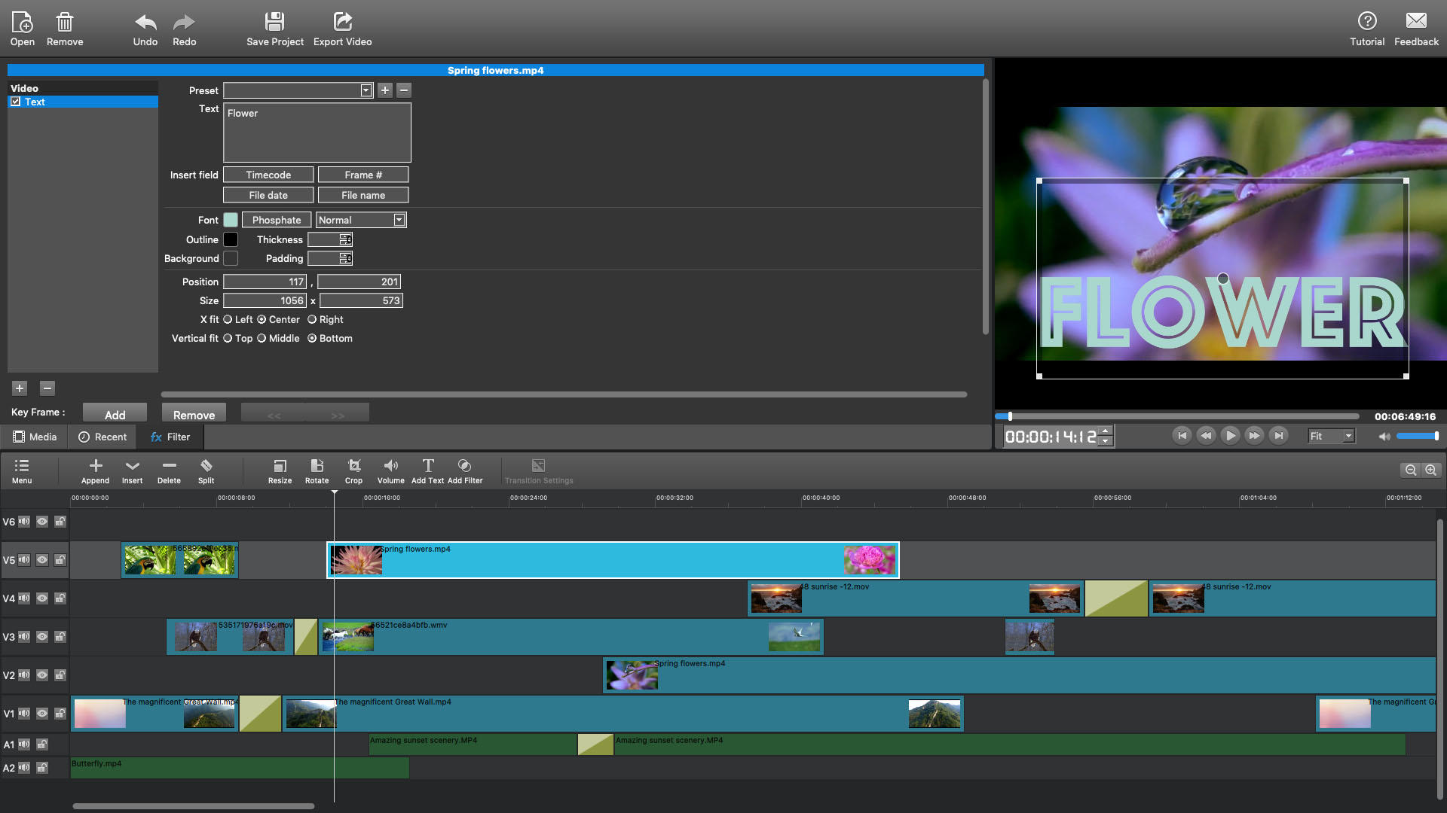
Task: Select the Font name Phosphate dropdown
Action: pos(275,219)
